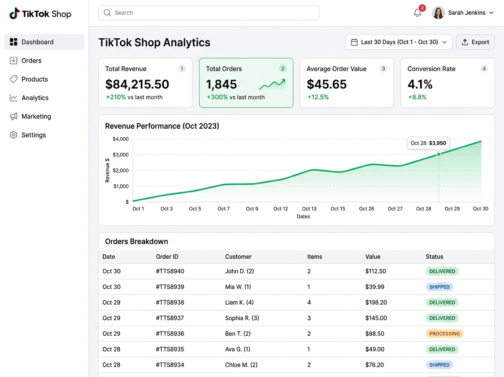Click the Oct 13 chart axis label
The height and width of the screenshot is (377, 504).
pos(309,209)
